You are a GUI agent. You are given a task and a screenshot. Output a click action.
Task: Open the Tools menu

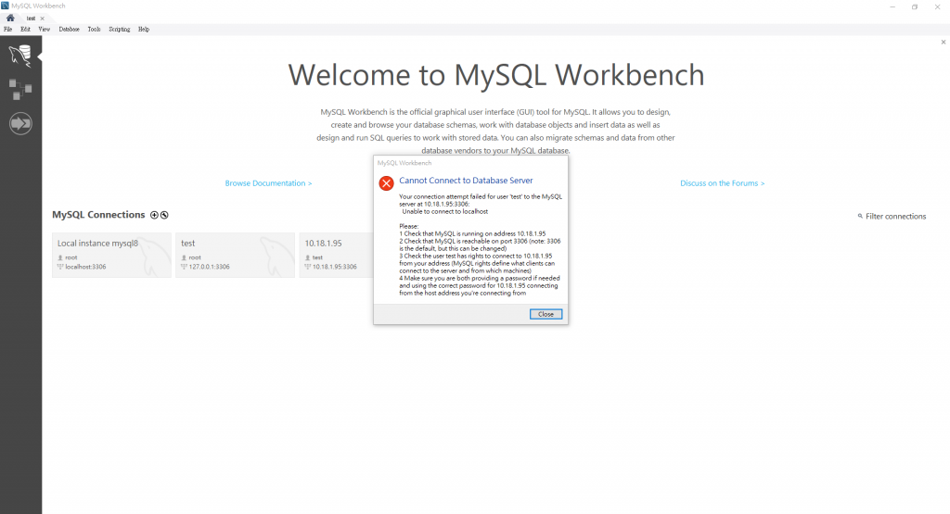[x=94, y=29]
